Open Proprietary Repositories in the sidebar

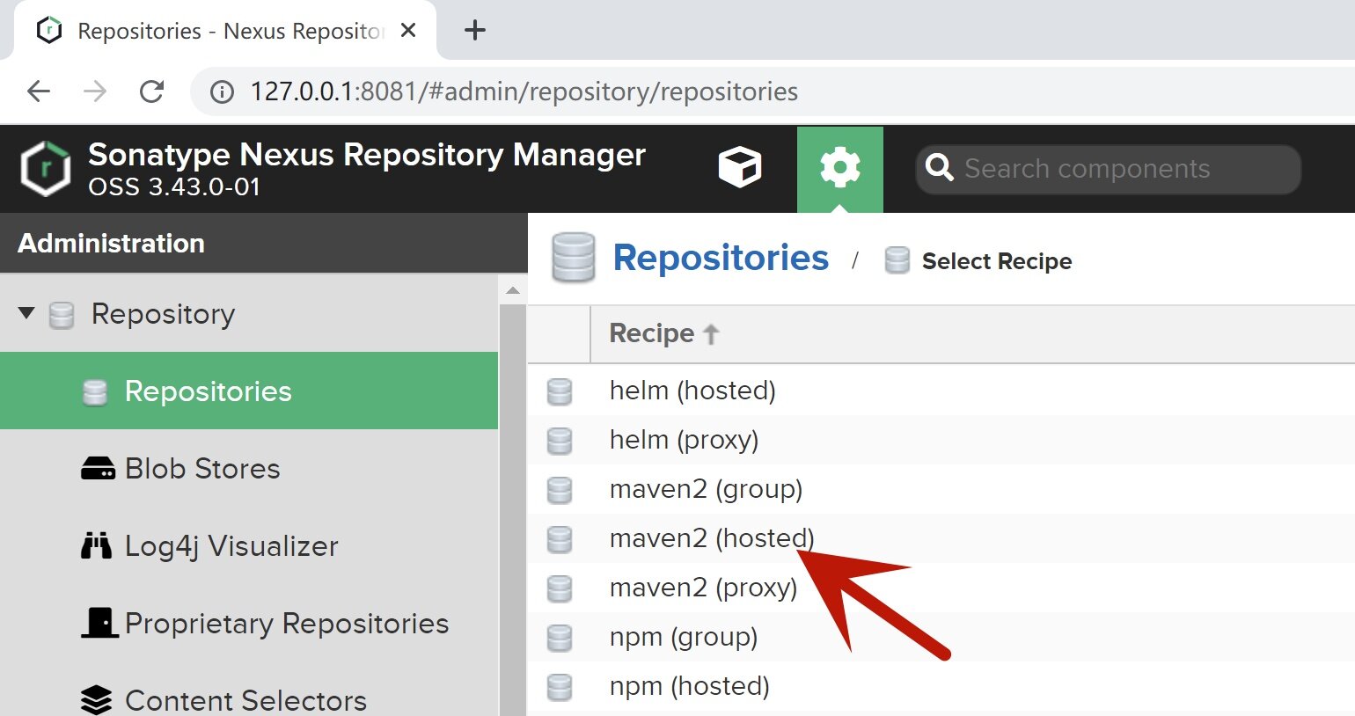coord(286,624)
